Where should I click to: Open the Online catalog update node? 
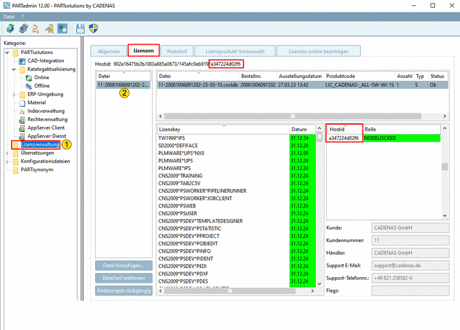pyautogui.click(x=41, y=77)
